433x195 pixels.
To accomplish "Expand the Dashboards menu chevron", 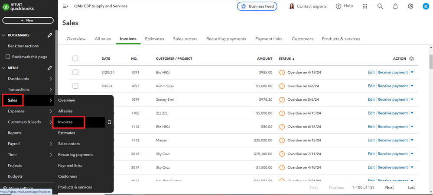I will coord(51,79).
